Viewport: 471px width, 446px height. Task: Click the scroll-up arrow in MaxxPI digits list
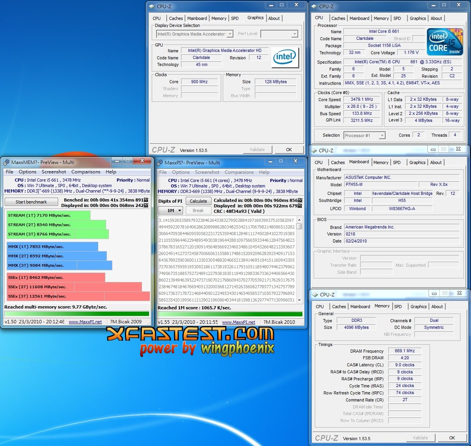click(x=299, y=220)
